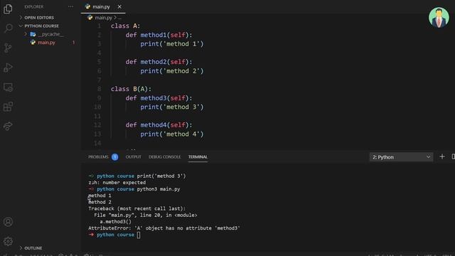This screenshot has height=256, width=455.
Task: Switch to the Debug Console tab
Action: click(x=164, y=156)
